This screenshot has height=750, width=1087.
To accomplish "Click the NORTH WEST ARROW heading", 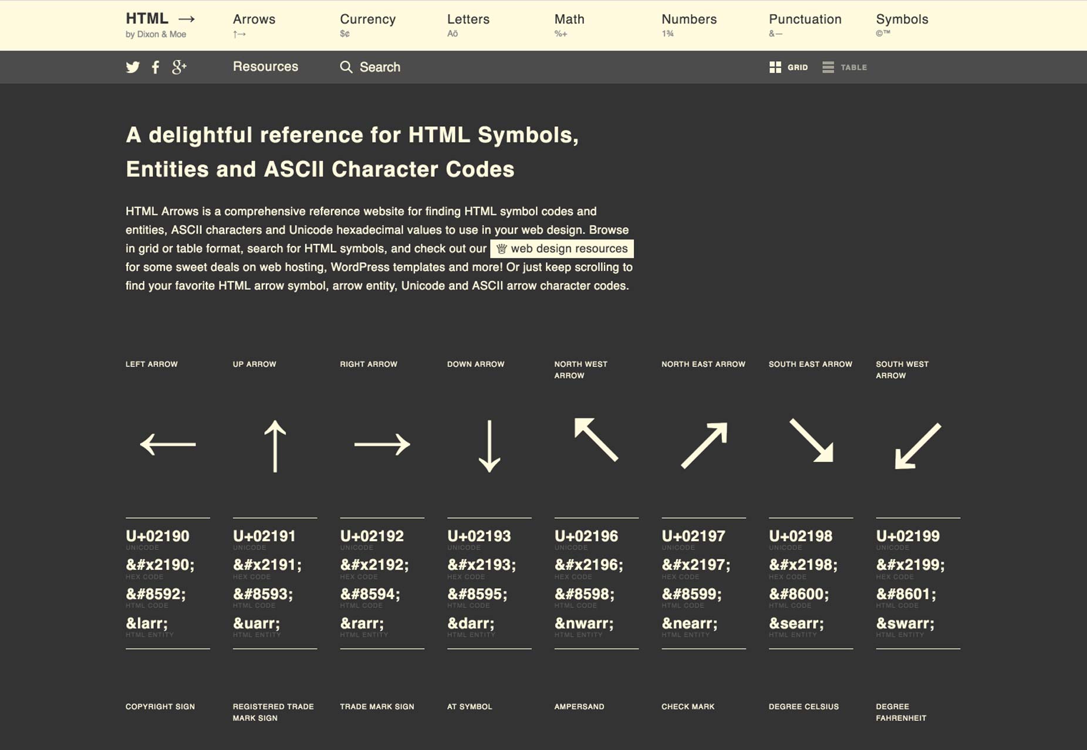I will coord(581,370).
